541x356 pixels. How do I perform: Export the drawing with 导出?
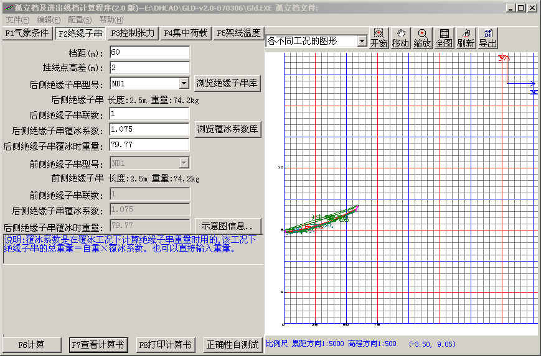(488, 39)
